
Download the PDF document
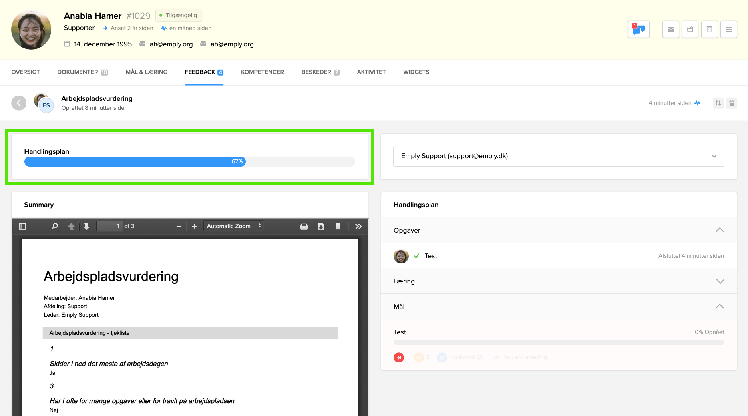point(321,227)
